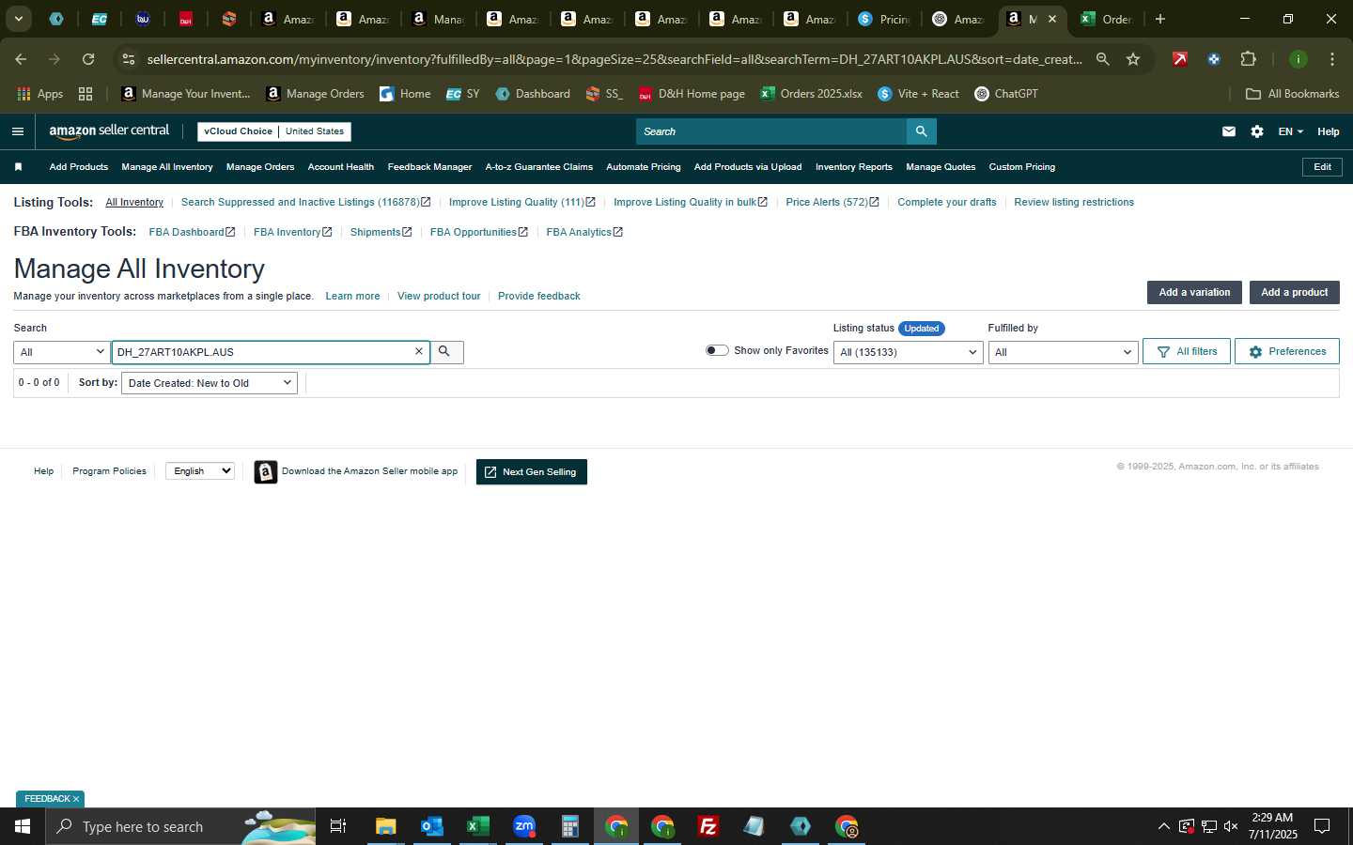Open the messages envelope icon
The image size is (1353, 845).
pyautogui.click(x=1228, y=131)
